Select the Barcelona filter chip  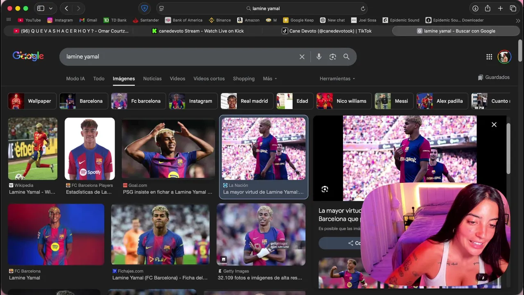click(84, 101)
